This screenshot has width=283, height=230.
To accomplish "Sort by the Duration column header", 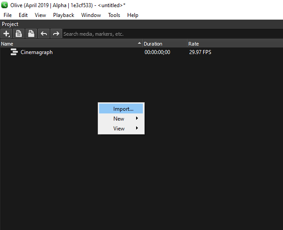I will [165, 44].
